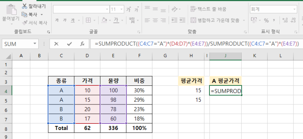Click the borders grid icon
Image resolution: width=303 pixels, height=139 pixels.
(88, 20)
